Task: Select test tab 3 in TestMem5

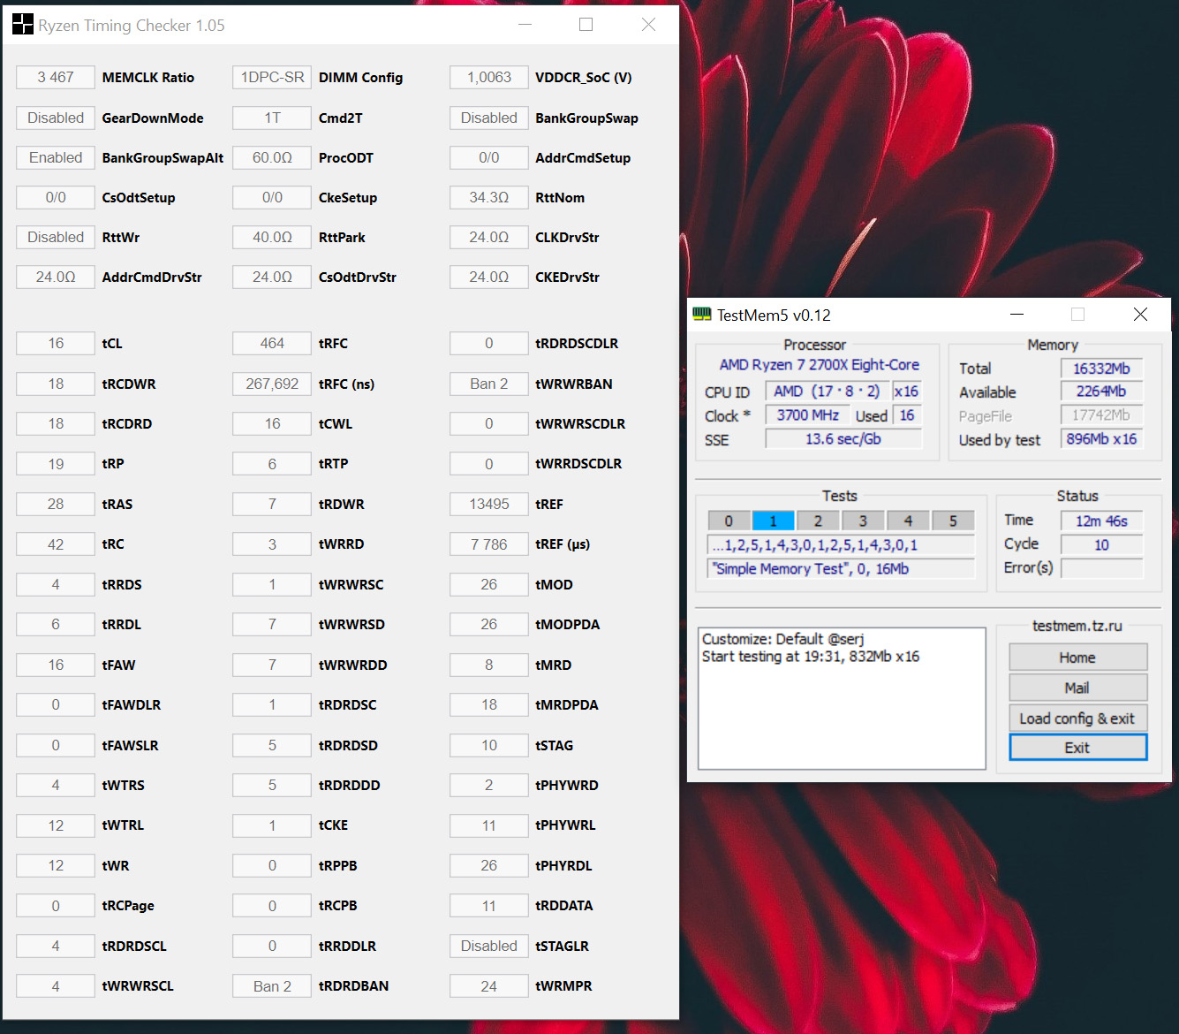Action: pos(864,521)
